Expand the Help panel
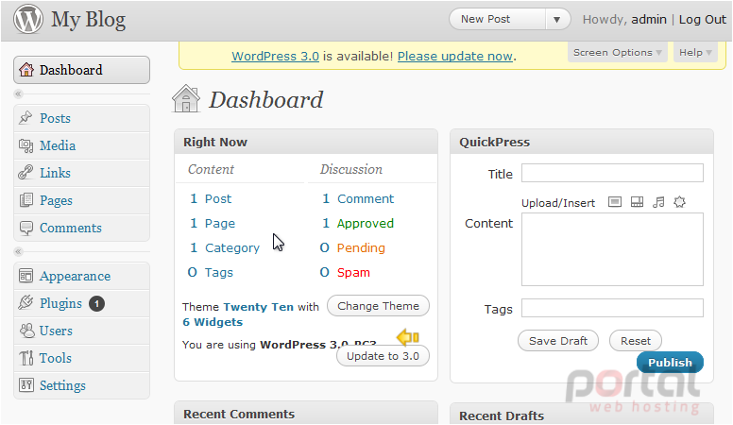Viewport: 733px width, 425px height. click(695, 52)
